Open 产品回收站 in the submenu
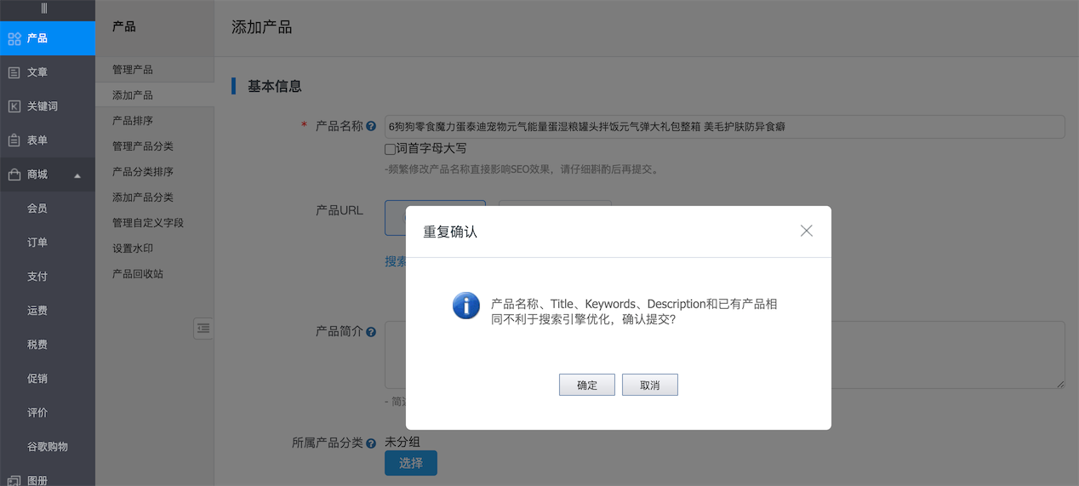 point(138,274)
